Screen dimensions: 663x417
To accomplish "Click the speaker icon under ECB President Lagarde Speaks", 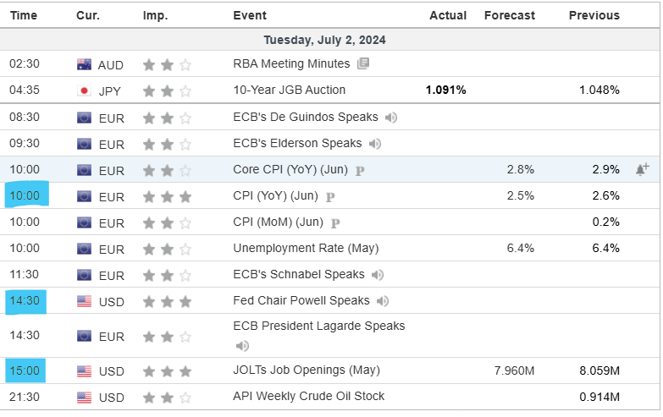I will point(242,345).
